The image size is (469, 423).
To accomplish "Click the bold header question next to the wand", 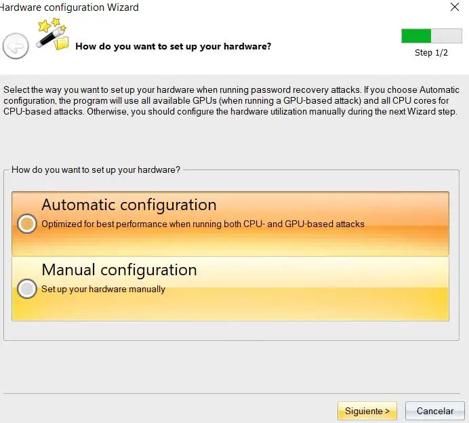I will click(174, 47).
